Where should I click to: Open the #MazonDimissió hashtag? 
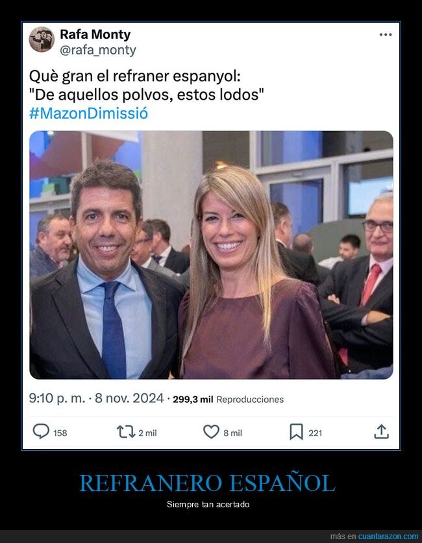pos(89,114)
